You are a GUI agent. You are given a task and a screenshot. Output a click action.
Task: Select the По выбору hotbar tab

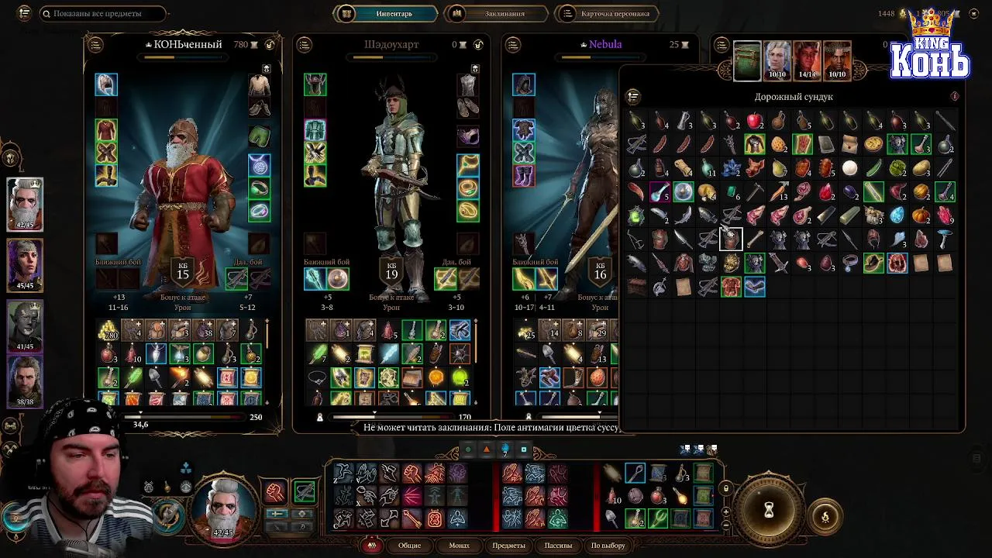(x=608, y=546)
